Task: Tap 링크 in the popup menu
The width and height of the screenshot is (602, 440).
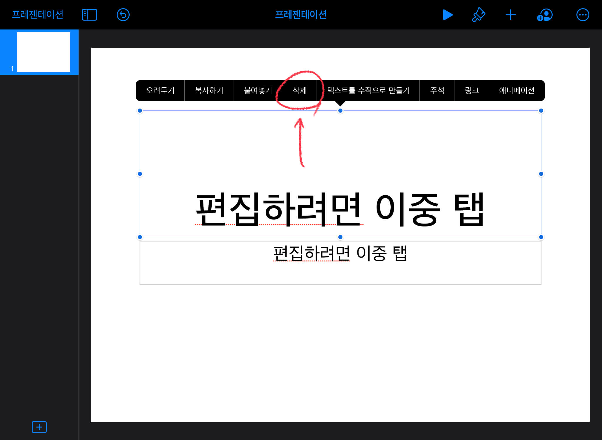Action: [471, 91]
